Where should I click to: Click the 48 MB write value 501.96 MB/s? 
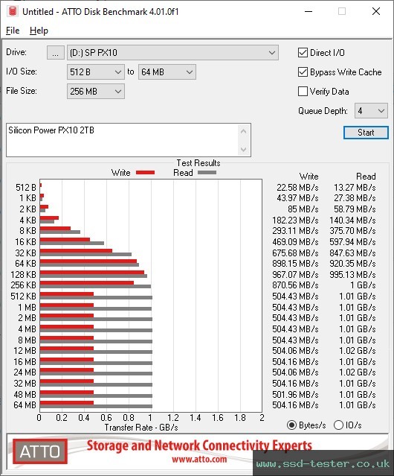pos(295,394)
